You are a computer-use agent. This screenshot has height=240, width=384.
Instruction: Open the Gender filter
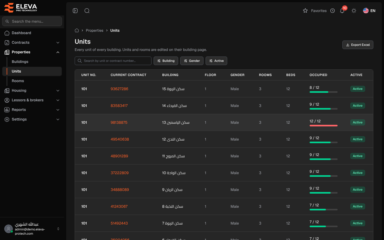[192, 61]
